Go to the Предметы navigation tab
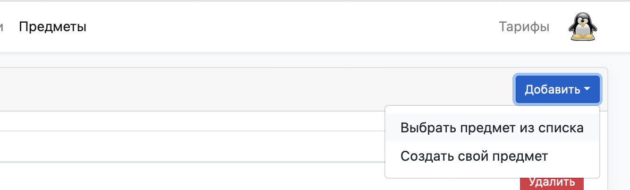Screen dimensions: 630x190 tap(52, 27)
